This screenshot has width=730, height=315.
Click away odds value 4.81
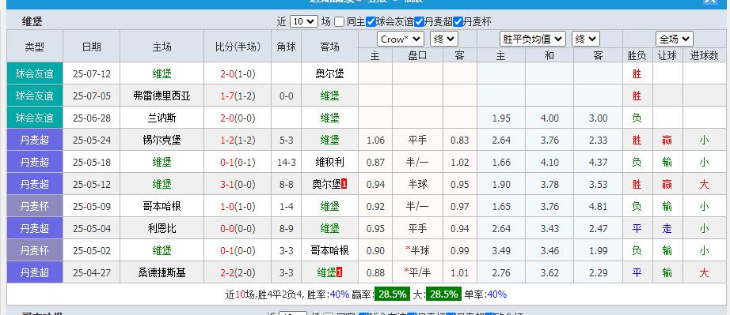[x=599, y=206]
